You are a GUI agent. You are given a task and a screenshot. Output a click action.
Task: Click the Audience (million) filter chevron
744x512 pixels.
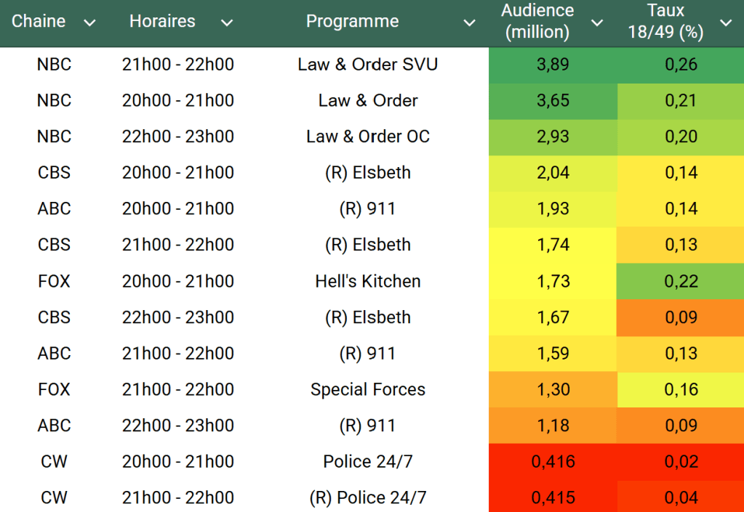click(x=597, y=23)
